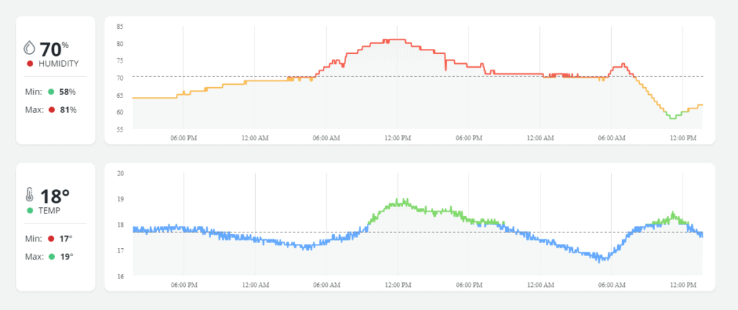Select the 18° current temperature reading

pos(55,196)
